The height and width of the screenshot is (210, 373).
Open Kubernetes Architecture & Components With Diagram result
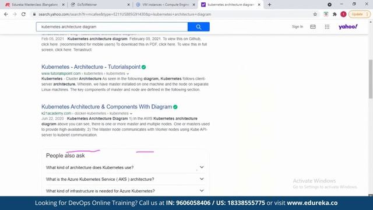[107, 107]
